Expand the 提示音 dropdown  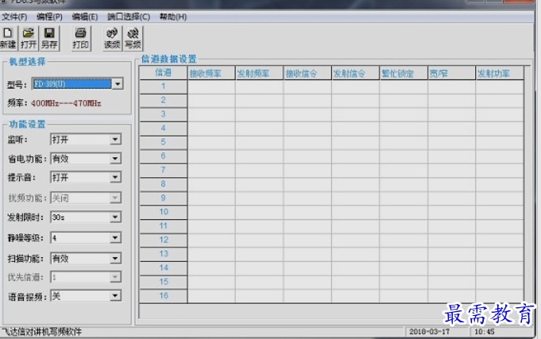[115, 177]
